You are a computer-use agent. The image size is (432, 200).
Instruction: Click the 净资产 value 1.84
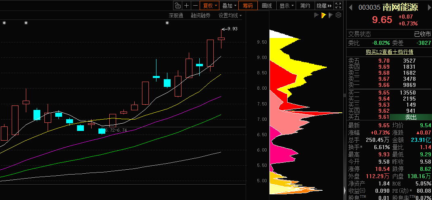[384, 183]
